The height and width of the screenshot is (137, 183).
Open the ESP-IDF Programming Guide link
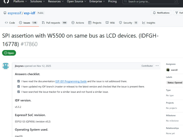pos(71,81)
